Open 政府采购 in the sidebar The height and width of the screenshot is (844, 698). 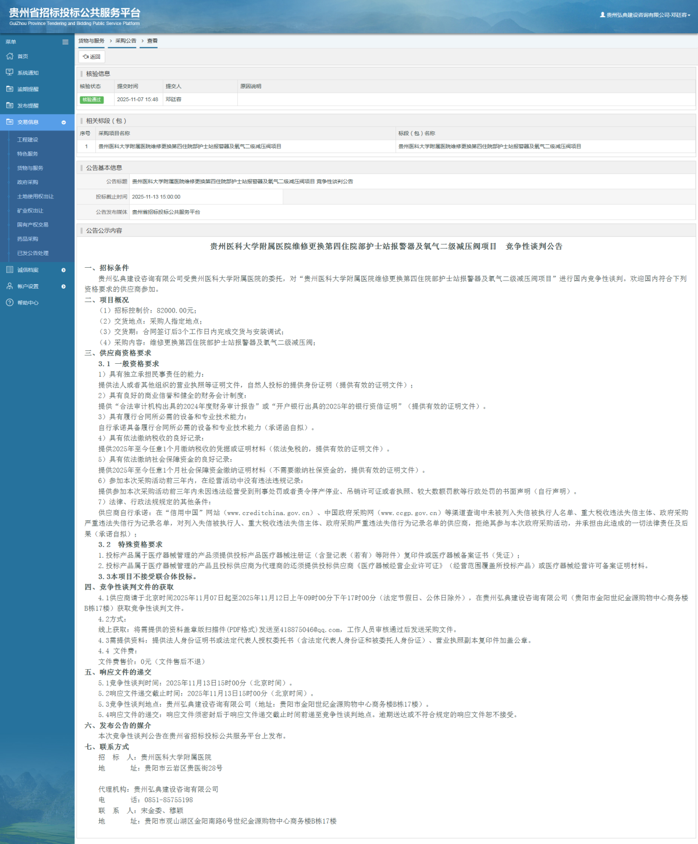tap(27, 182)
